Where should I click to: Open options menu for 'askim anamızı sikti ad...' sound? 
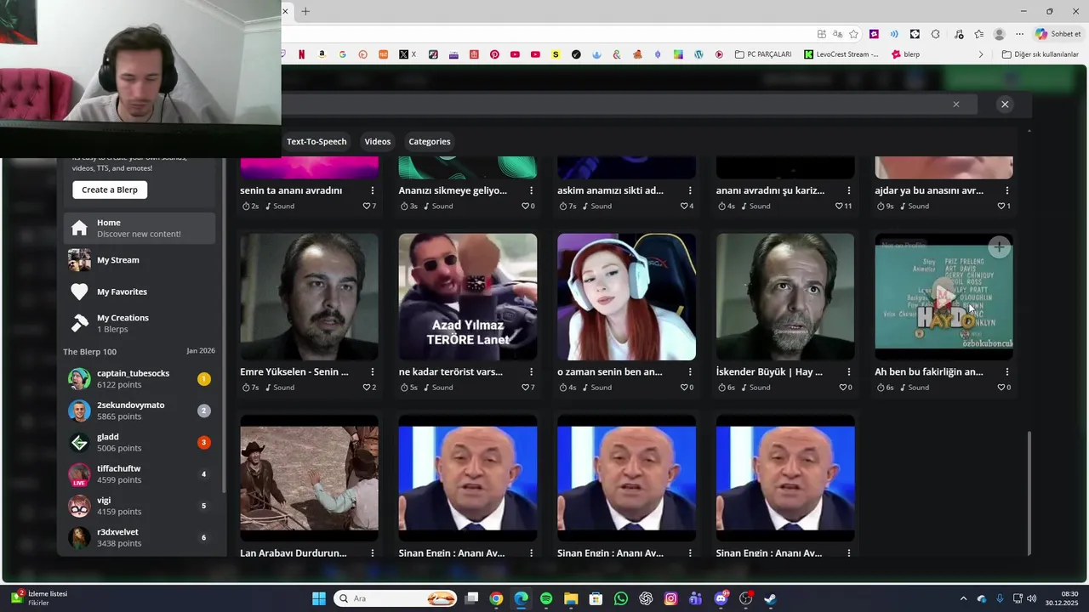point(690,190)
